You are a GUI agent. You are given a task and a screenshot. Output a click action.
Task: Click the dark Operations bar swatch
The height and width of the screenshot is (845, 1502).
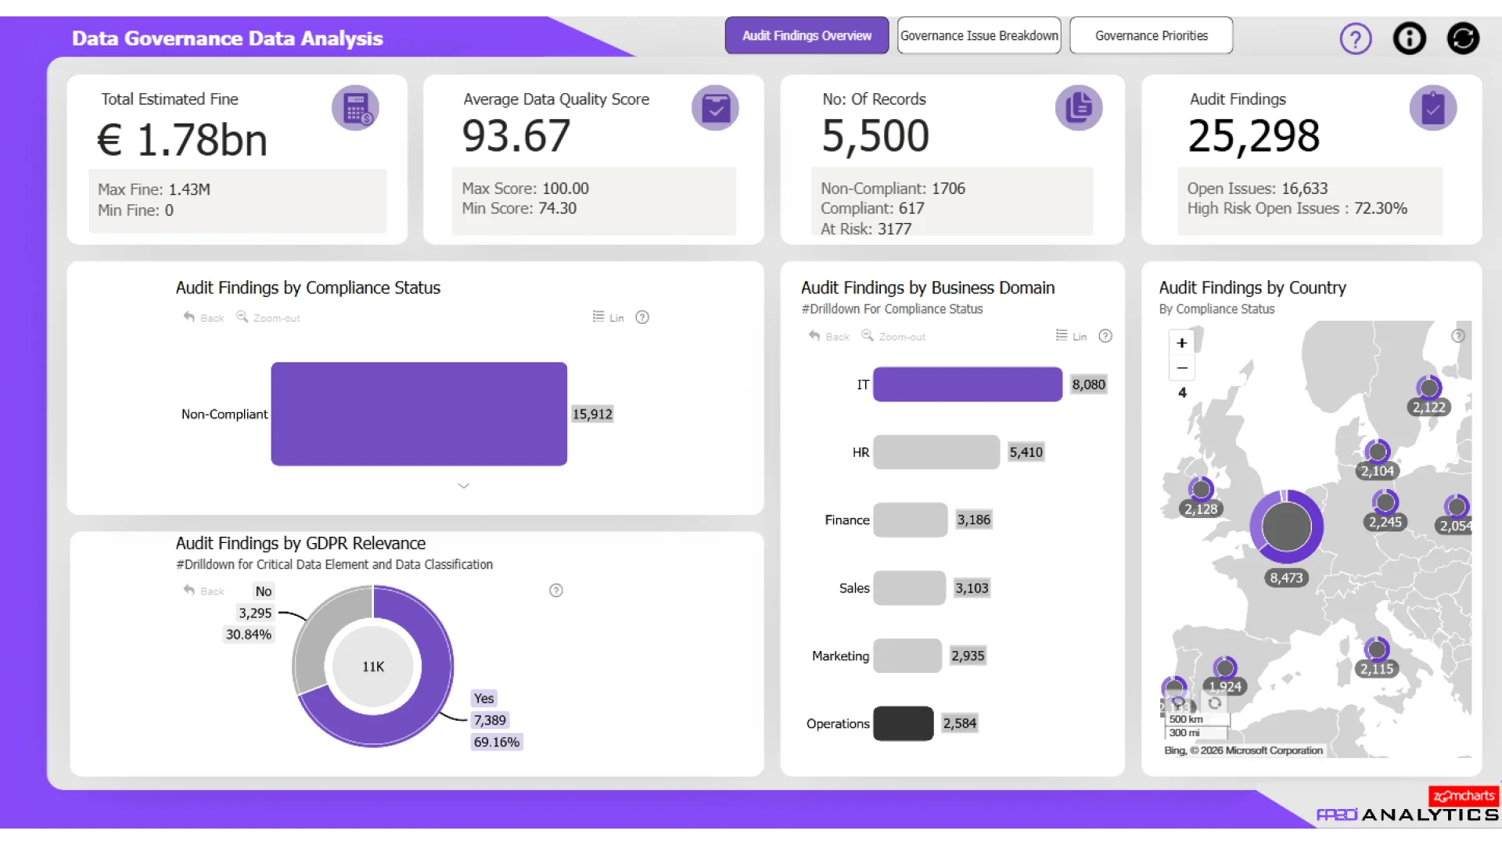903,724
